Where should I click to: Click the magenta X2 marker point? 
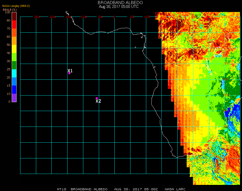tap(97, 98)
